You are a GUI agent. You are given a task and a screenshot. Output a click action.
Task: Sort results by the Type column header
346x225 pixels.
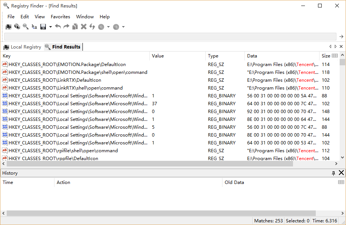(213, 56)
